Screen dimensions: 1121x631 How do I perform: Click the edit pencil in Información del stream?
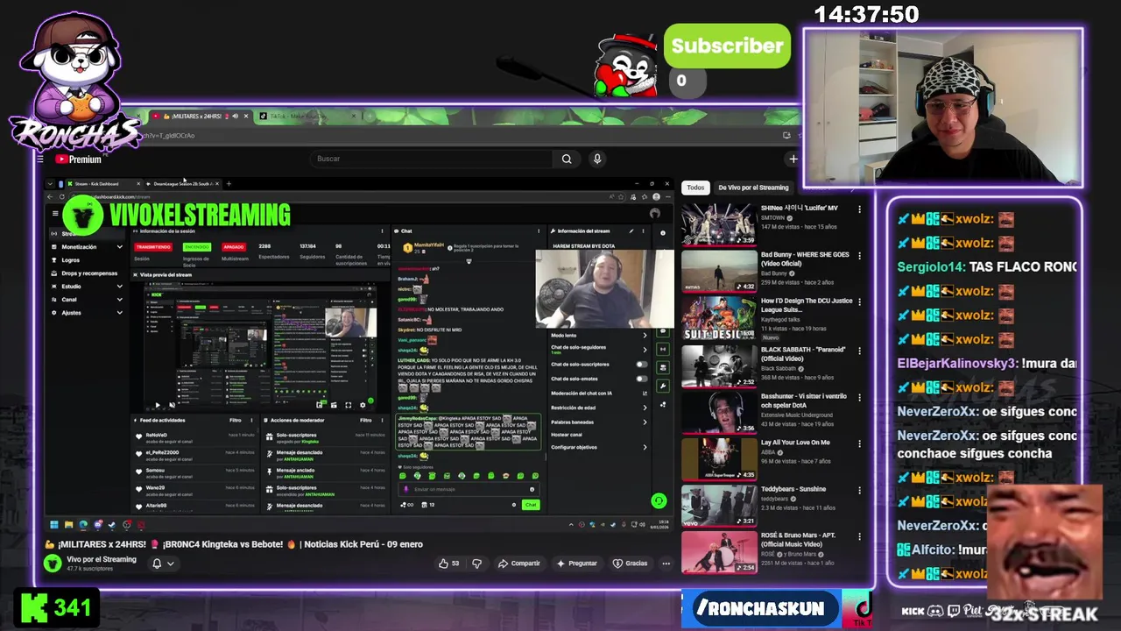tap(631, 231)
